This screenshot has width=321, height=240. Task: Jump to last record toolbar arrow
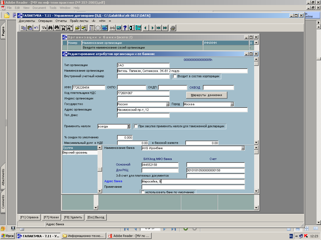165,28
